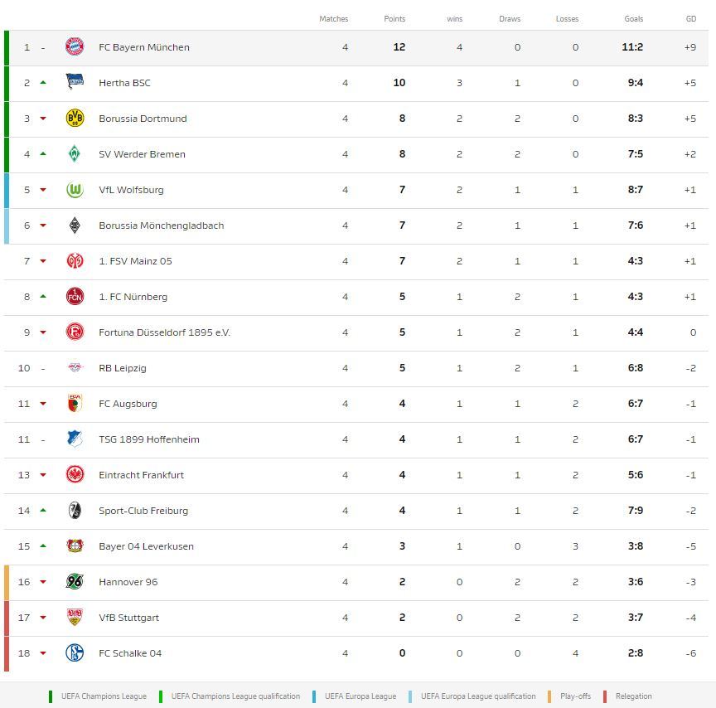Click VfB Stuttgart's red down-trend arrow
Screen dimensions: 716x708
click(x=43, y=618)
